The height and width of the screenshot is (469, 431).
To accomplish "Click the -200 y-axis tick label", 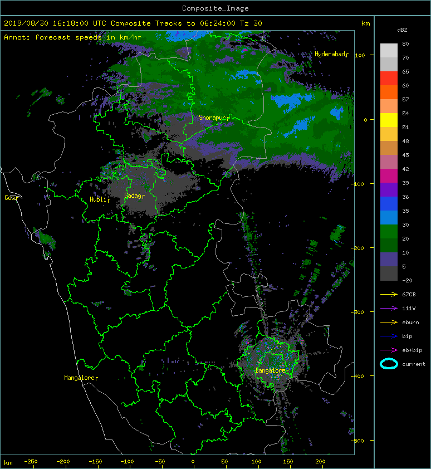I will point(357,248).
